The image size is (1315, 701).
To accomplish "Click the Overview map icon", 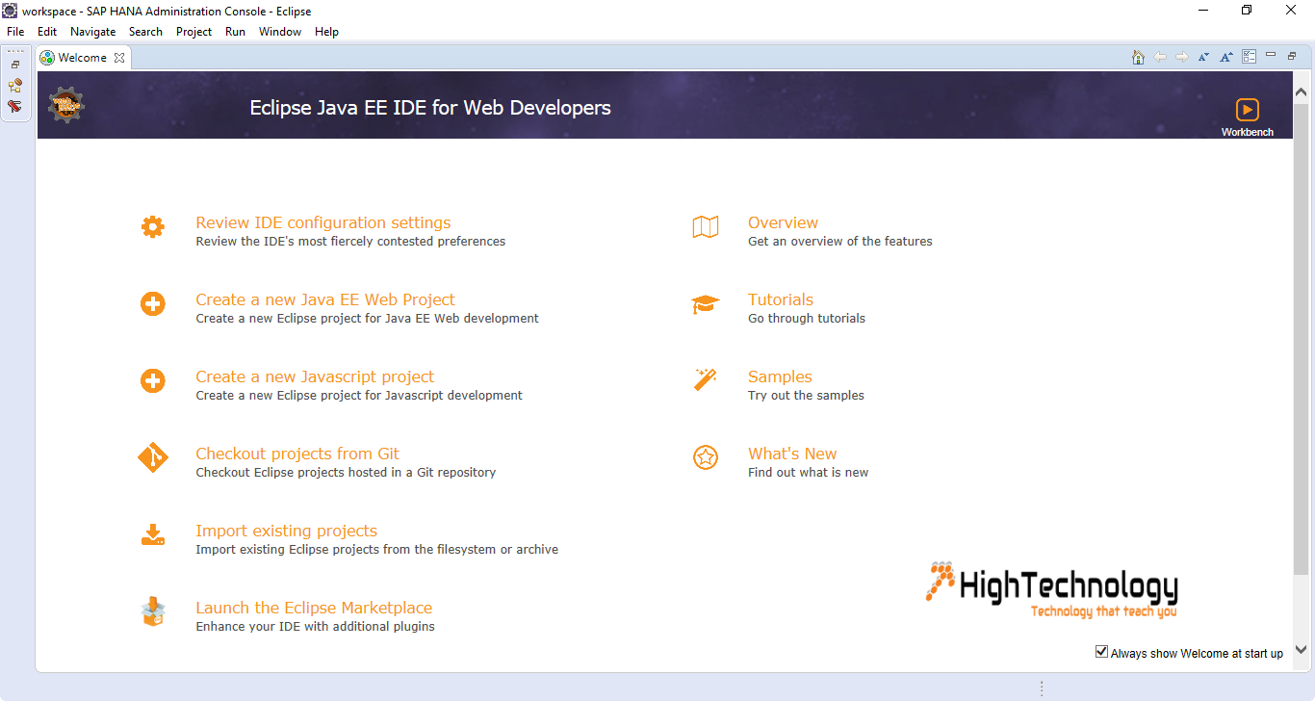I will click(706, 227).
